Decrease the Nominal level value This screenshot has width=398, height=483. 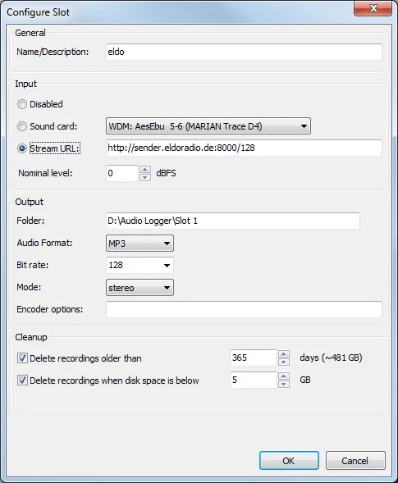pos(145,177)
